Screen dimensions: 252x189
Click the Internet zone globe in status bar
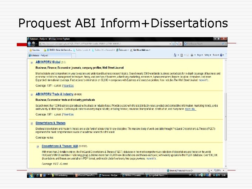point(168,170)
